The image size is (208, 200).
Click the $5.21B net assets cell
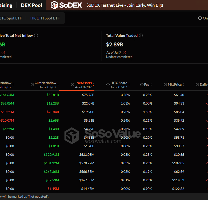pos(89,121)
